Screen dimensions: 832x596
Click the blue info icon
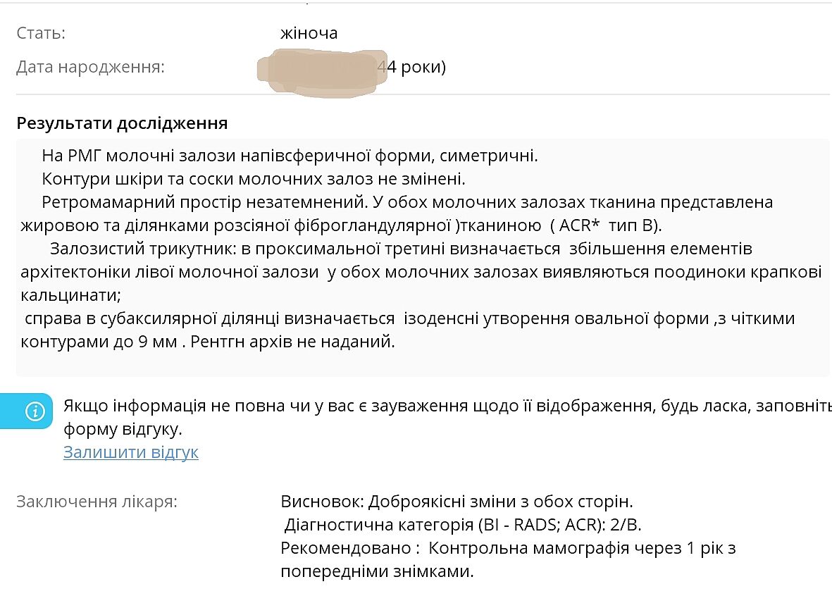tap(35, 411)
